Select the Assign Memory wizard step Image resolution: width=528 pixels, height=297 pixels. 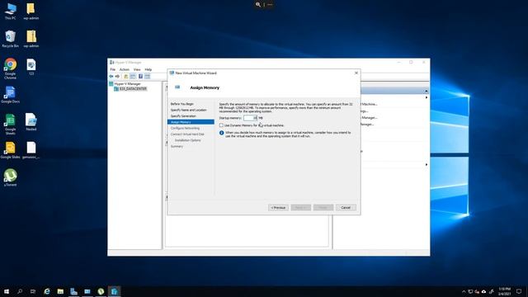pyautogui.click(x=191, y=122)
